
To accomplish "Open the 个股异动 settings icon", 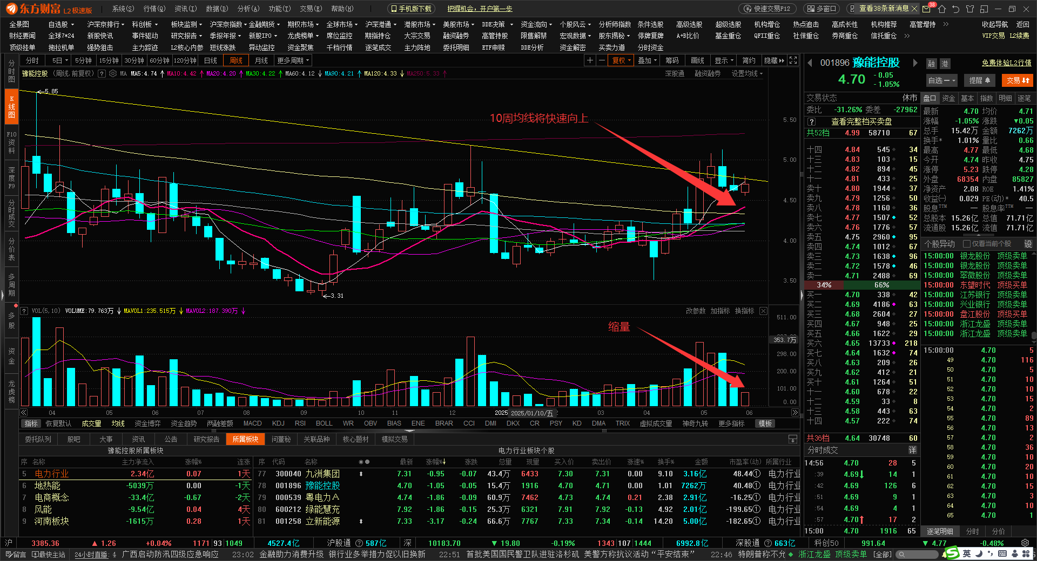I will click(x=1028, y=244).
